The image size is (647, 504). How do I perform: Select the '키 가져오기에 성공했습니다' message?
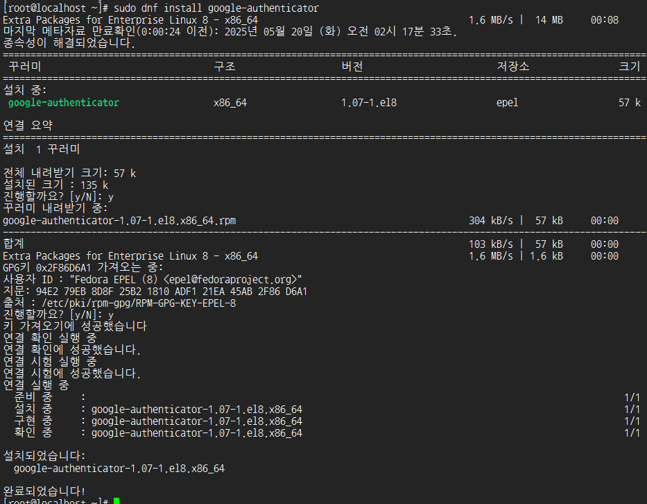tap(75, 326)
